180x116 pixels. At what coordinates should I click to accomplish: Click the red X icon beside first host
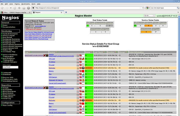click(x=44, y=55)
